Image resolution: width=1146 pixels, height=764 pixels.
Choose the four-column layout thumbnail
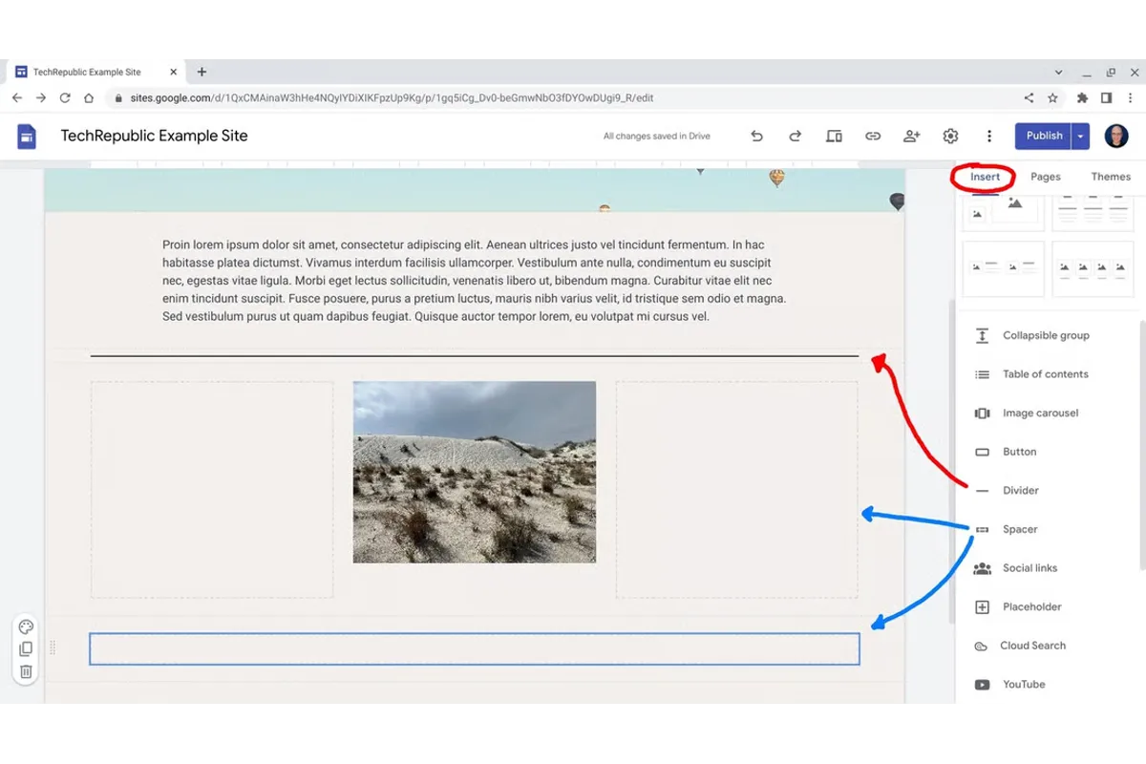click(x=1093, y=269)
